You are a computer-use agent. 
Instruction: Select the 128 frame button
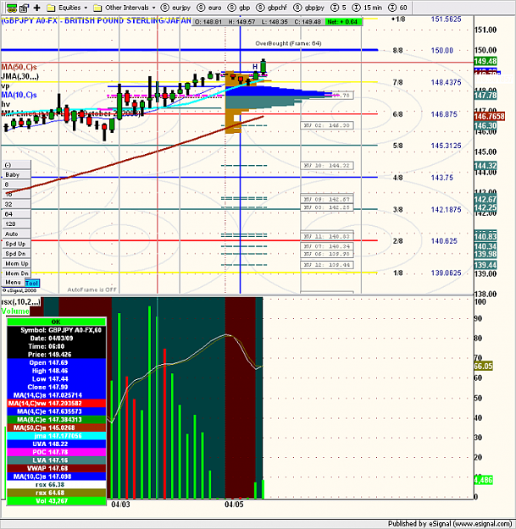tap(17, 223)
